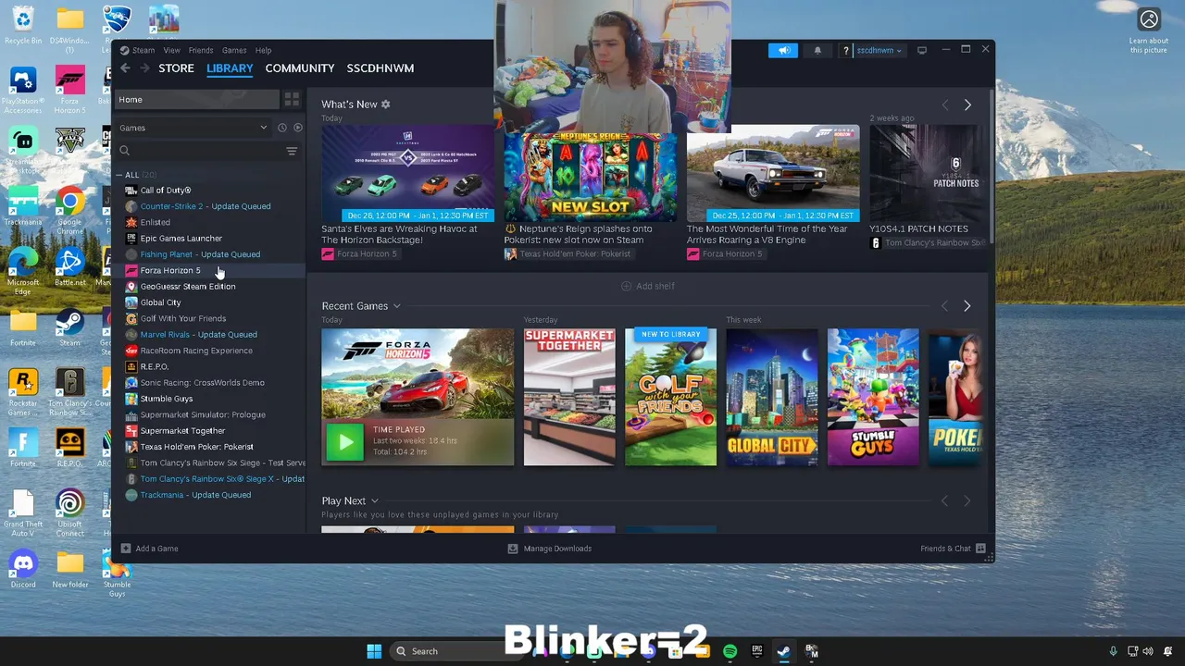Screen dimensions: 1185x666
Task: Expand the Games category dropdown
Action: [263, 128]
